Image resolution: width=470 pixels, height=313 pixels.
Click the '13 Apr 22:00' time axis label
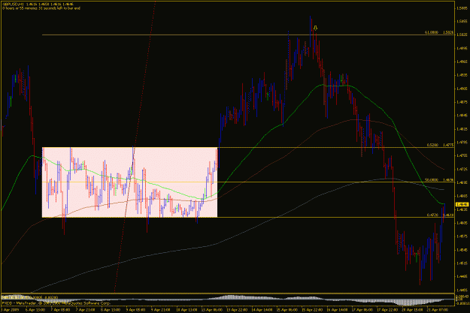pos(236,310)
